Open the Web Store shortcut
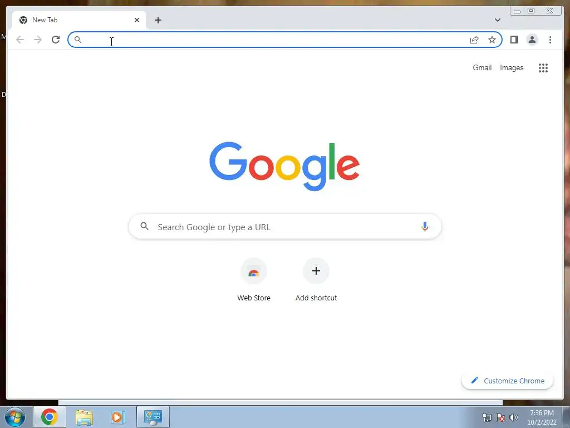 click(x=254, y=280)
